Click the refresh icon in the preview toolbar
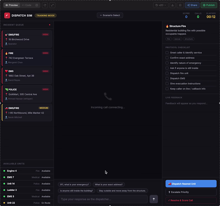 [x=45, y=5]
